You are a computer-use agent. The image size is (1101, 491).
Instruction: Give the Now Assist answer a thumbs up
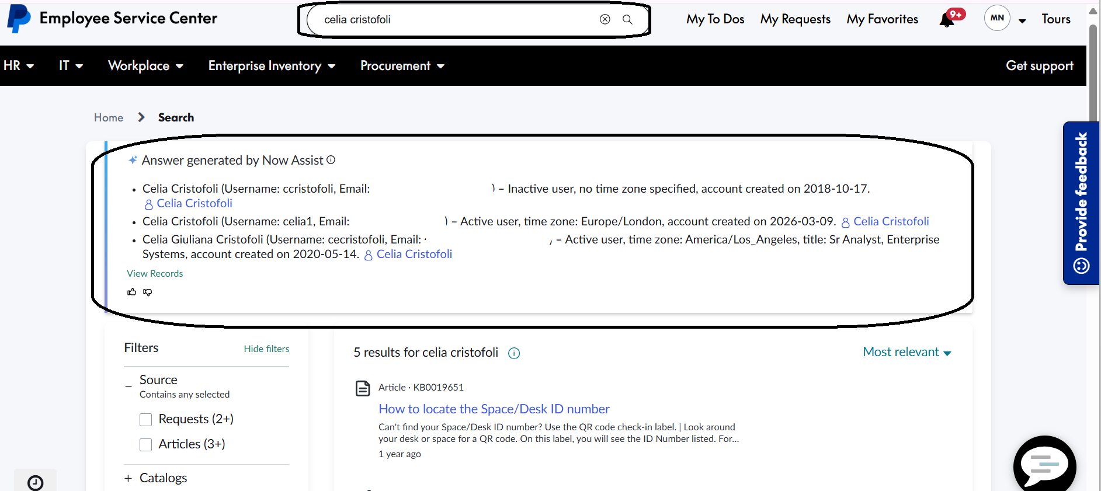pos(132,292)
